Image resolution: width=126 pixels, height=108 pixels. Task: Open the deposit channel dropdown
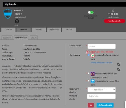click(x=102, y=90)
